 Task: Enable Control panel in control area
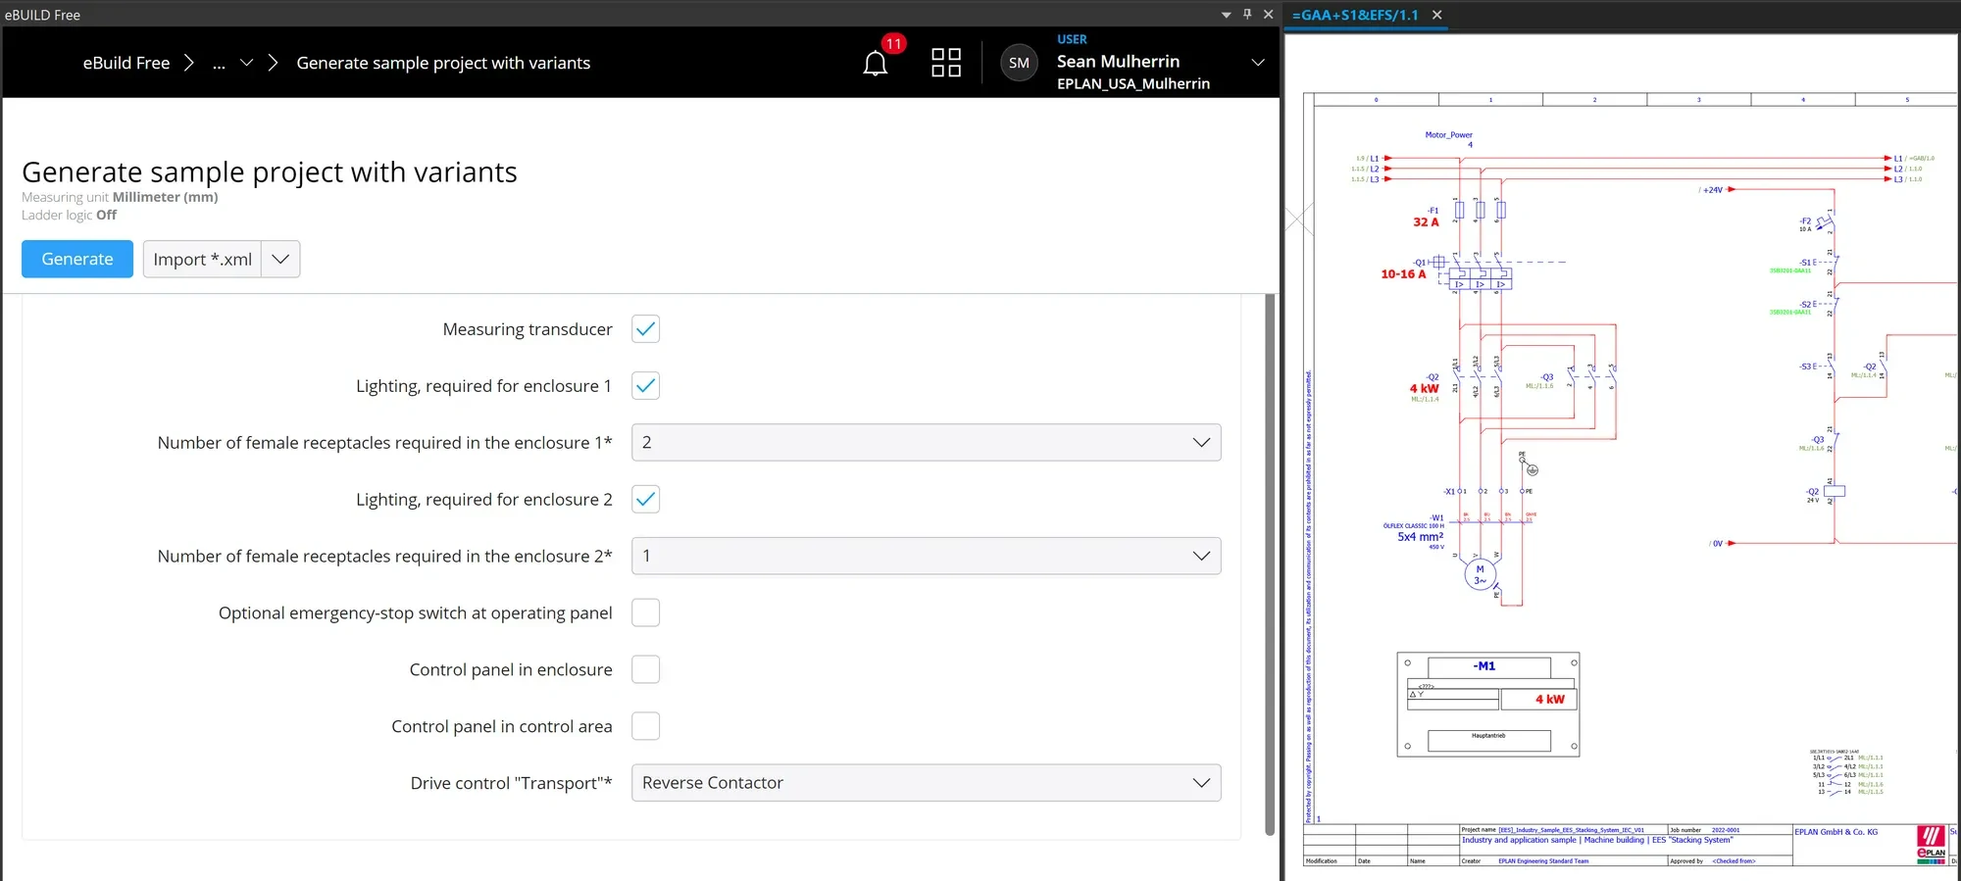[646, 727]
